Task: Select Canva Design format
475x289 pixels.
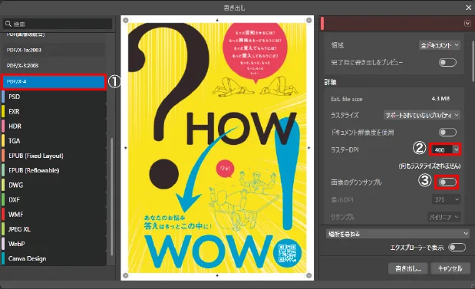Action: [53, 258]
